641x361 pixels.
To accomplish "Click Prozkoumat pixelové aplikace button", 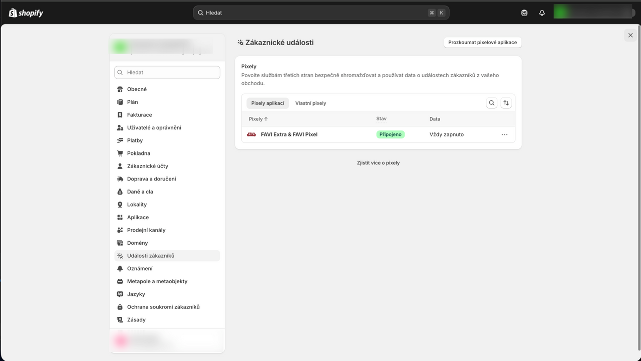I will (x=483, y=43).
